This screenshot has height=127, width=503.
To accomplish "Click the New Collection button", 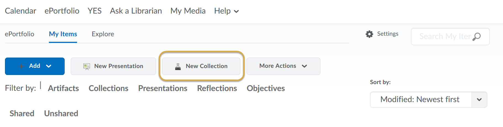I will pyautogui.click(x=201, y=66).
